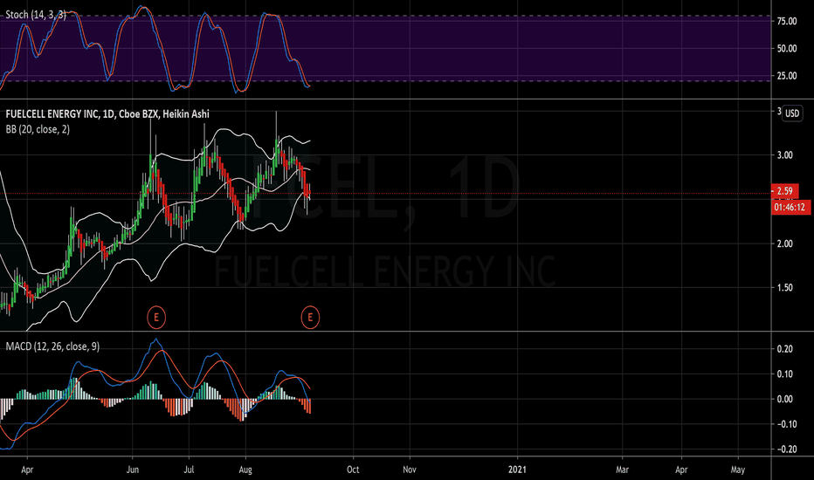Viewport: 814px width, 480px height.
Task: Click the Nov label on time axis
Action: pos(410,470)
